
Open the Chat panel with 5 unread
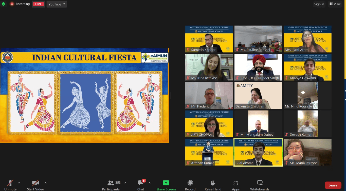(141, 185)
